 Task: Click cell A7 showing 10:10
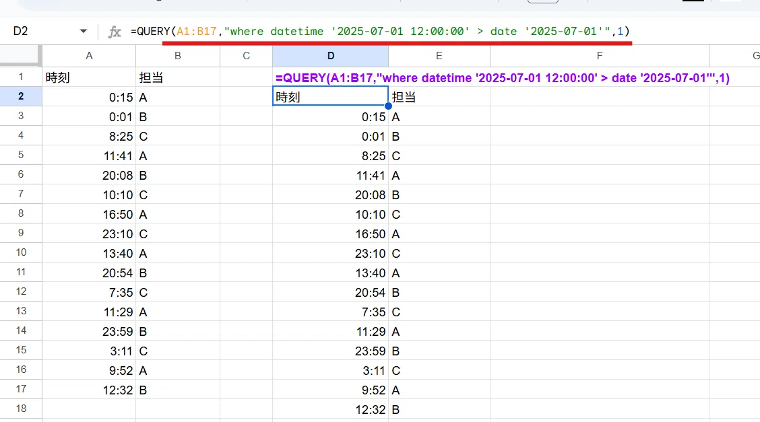89,195
